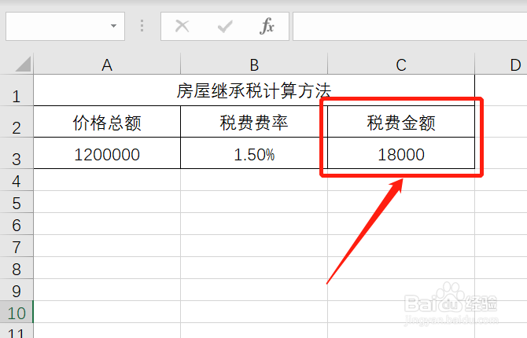
Task: Select the cell containing 1.50%
Action: pyautogui.click(x=254, y=153)
